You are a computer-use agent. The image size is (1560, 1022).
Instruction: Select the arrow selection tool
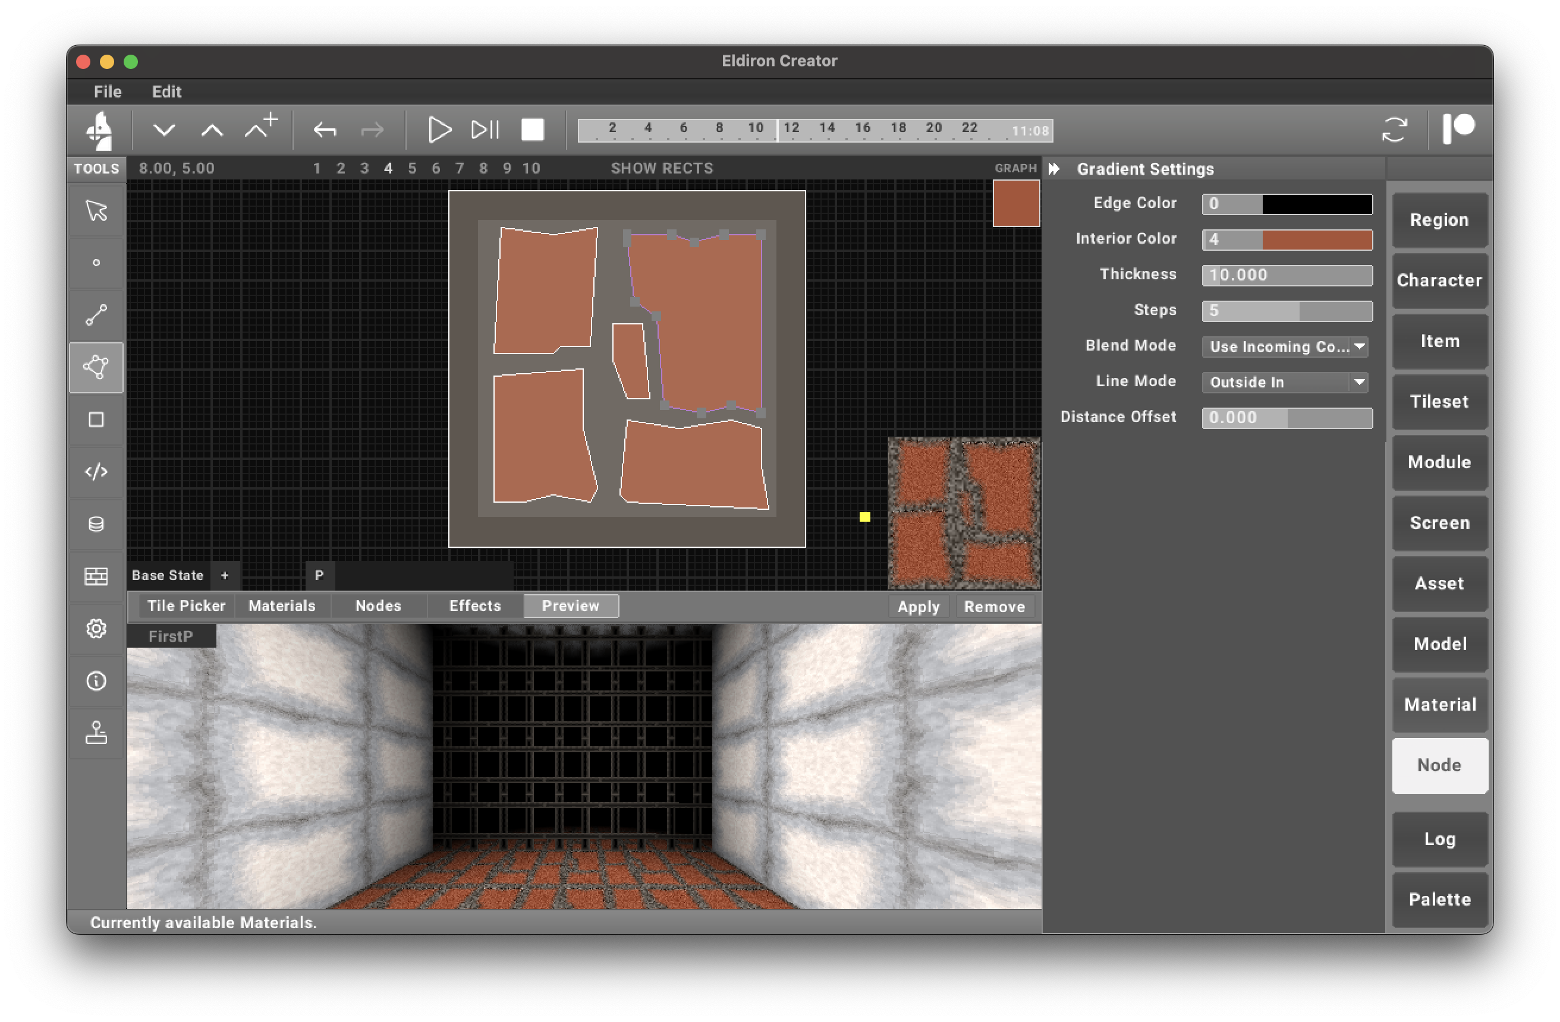96,211
